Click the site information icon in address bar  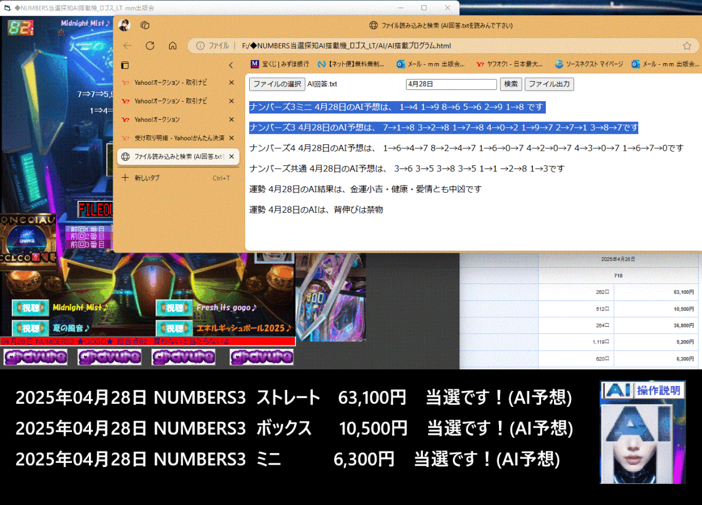click(x=200, y=46)
